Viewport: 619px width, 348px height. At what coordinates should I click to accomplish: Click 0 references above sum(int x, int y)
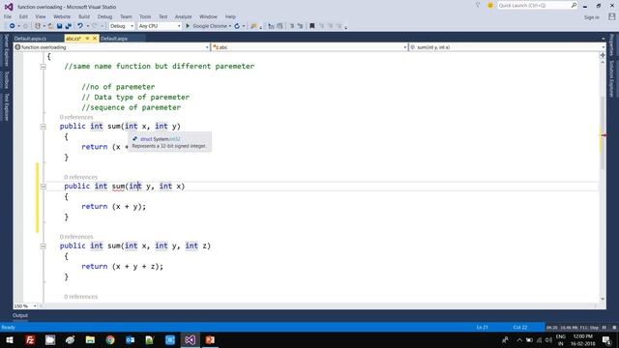[76, 117]
